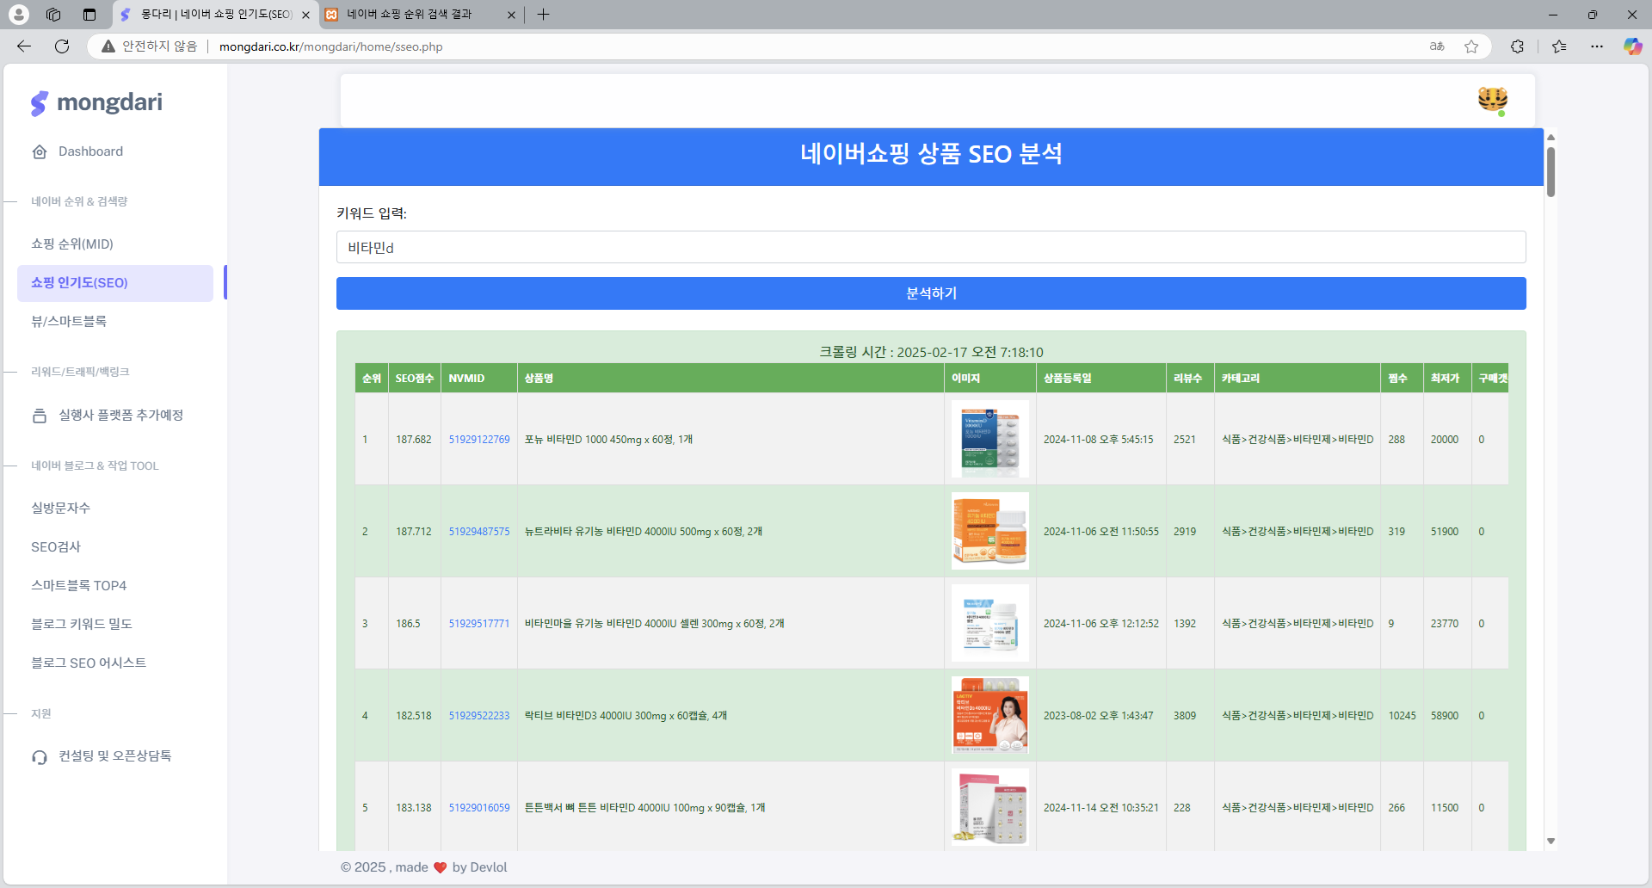
Task: Toggle the bookmark star for this page
Action: click(1472, 46)
